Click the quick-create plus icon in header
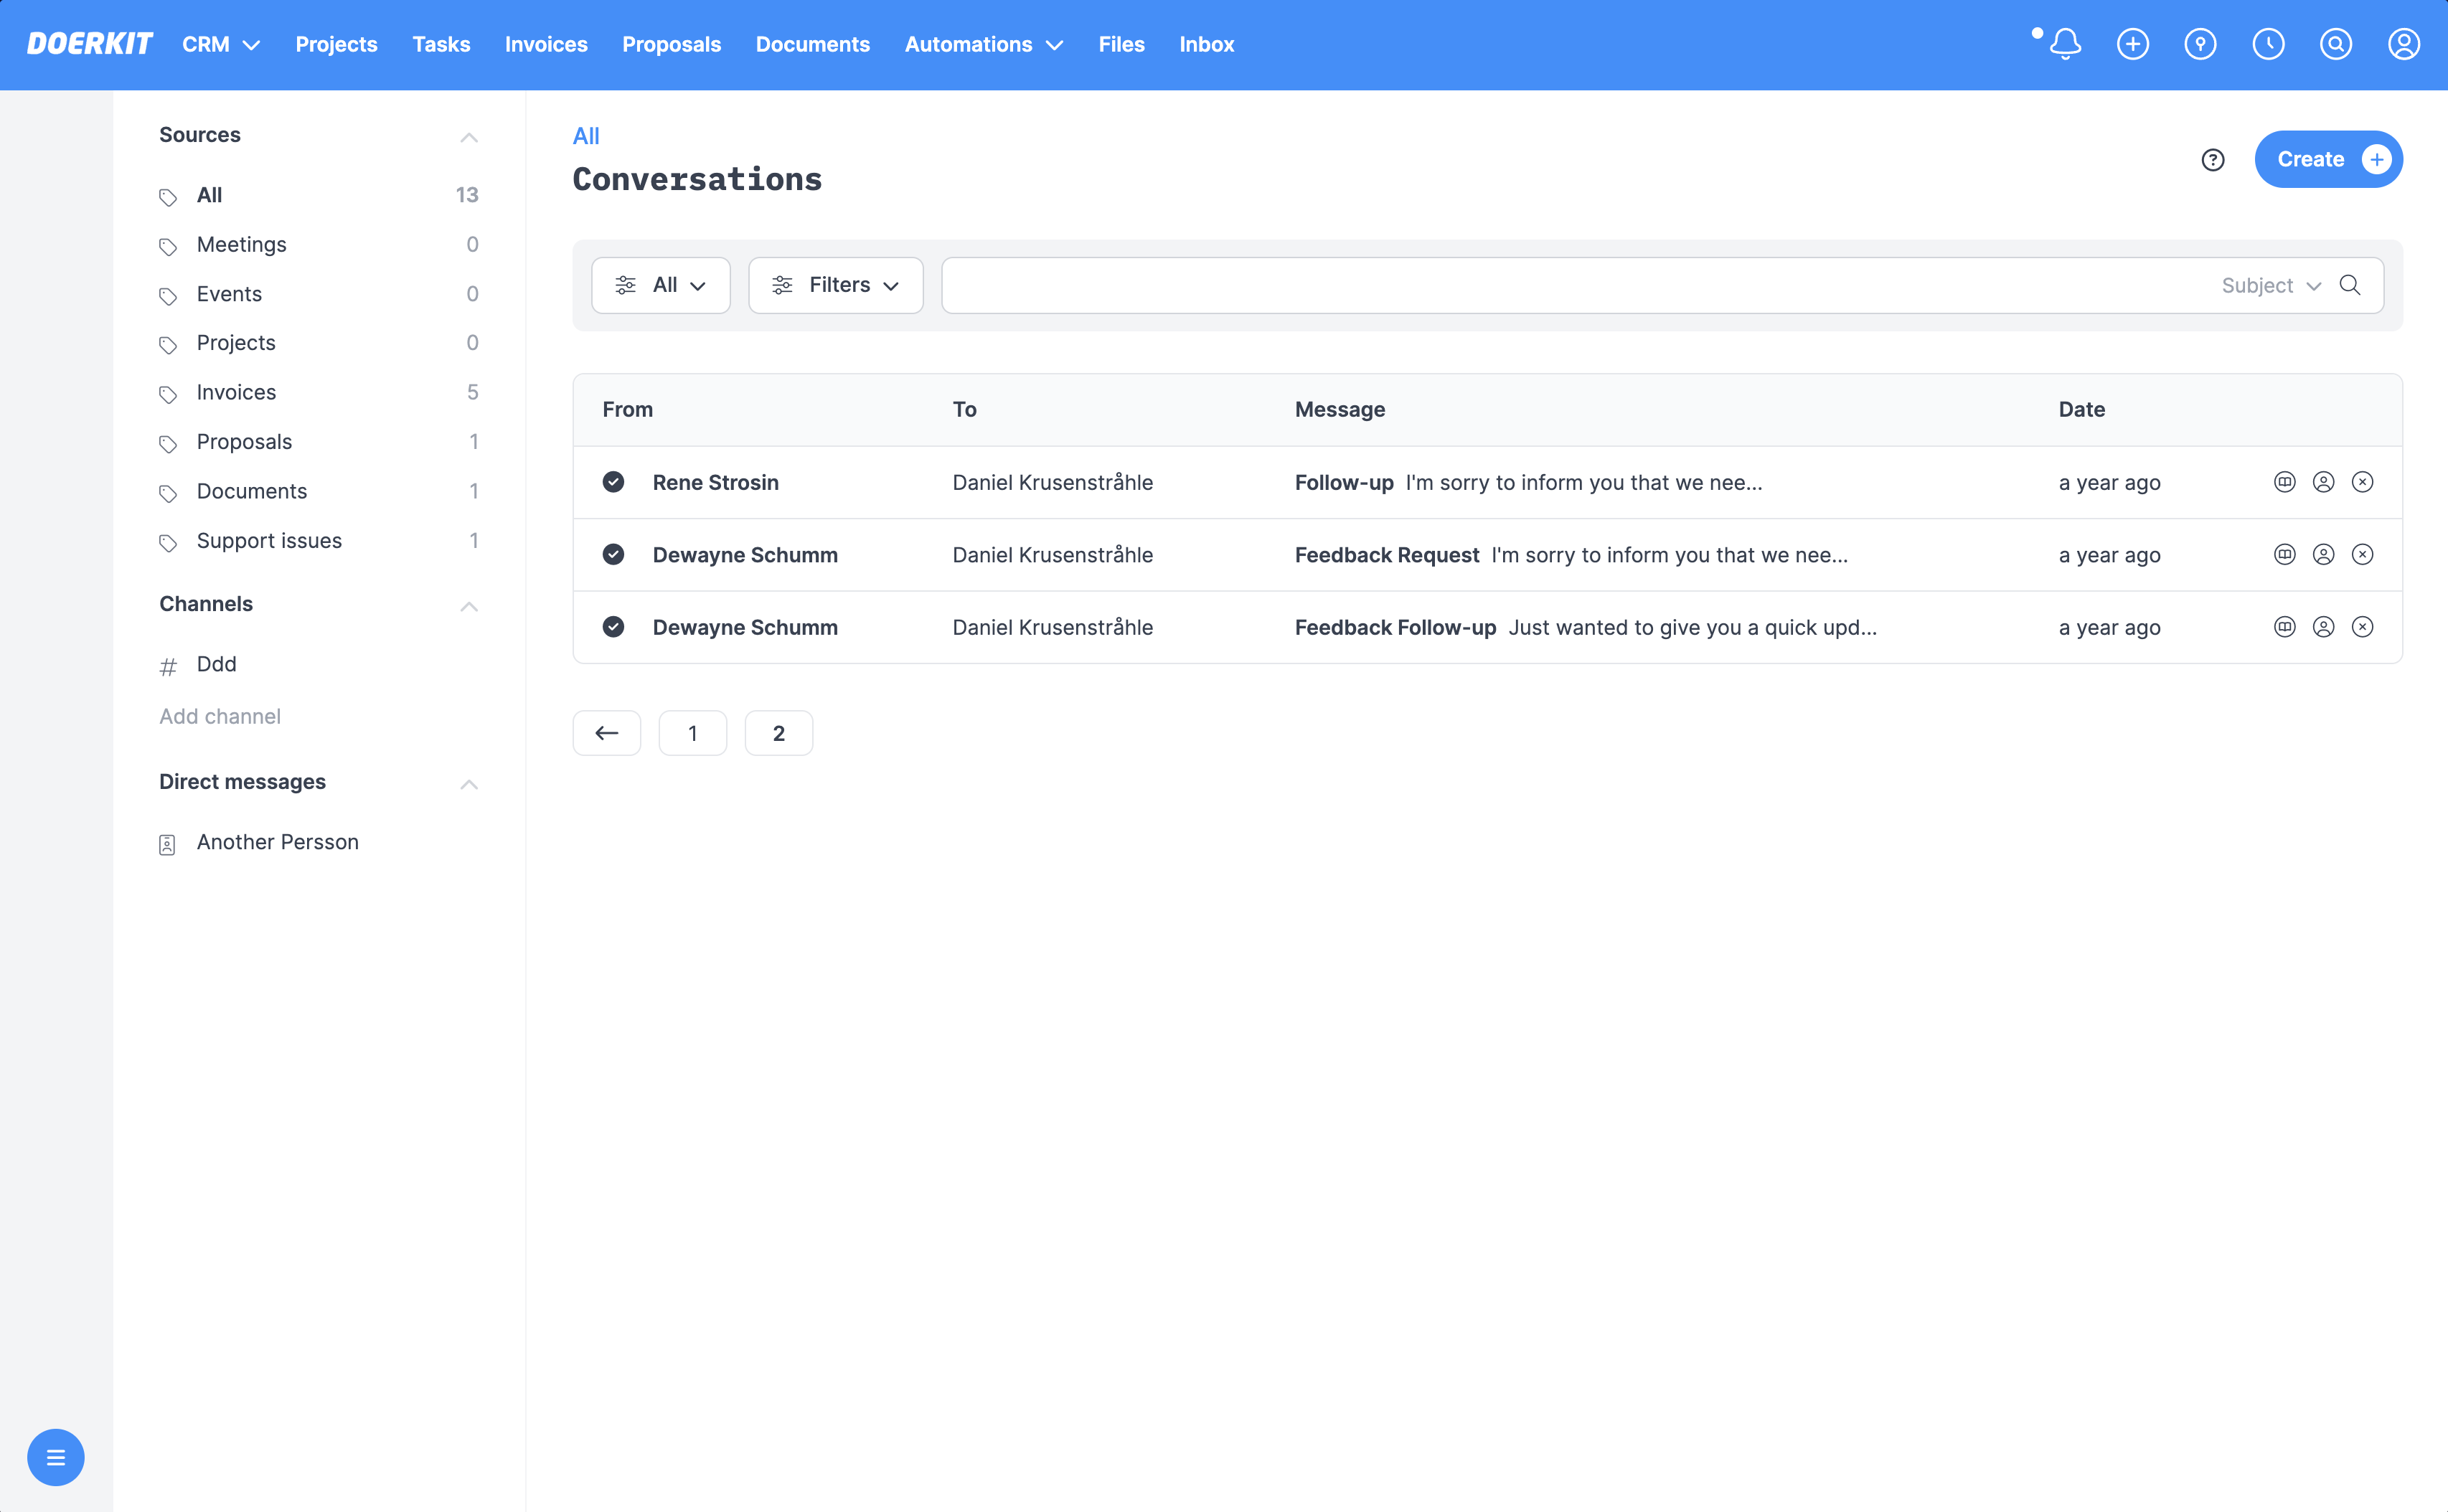This screenshot has height=1512, width=2448. point(2133,44)
